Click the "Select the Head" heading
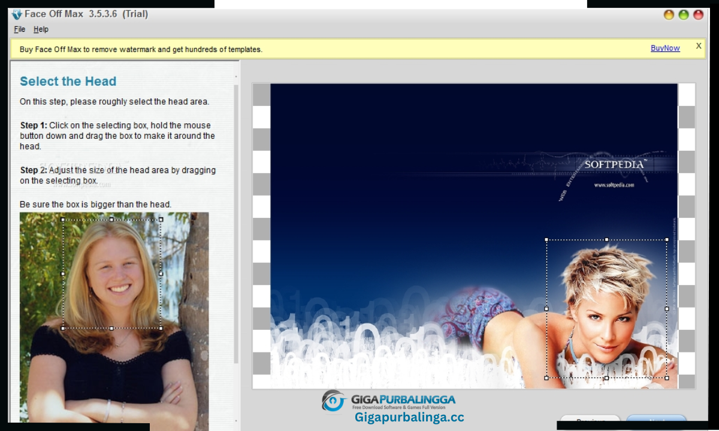 coord(68,81)
